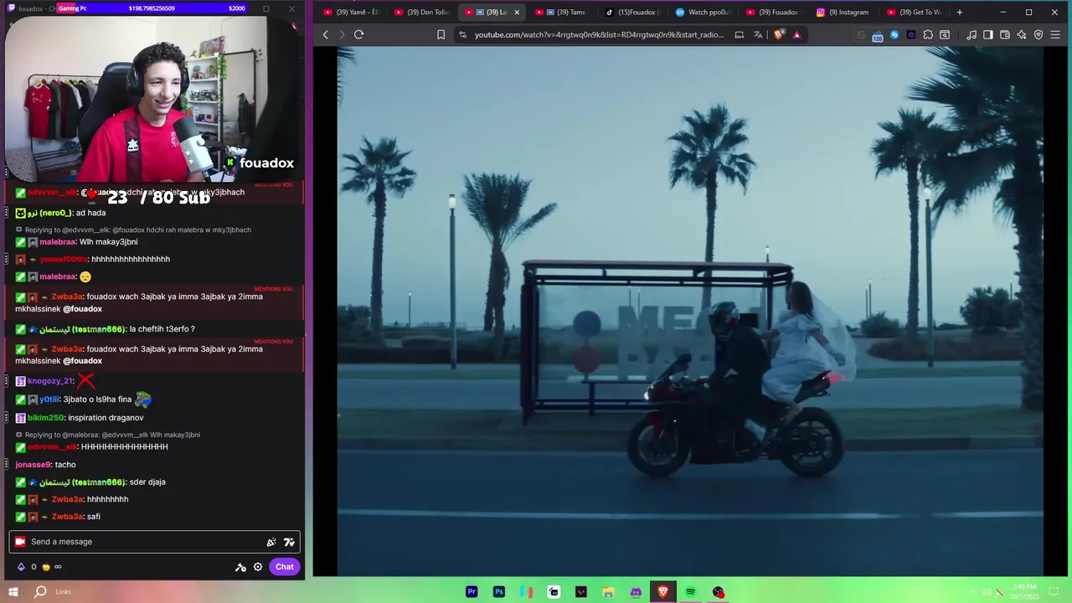Open OBS recording icon in taskbar
Image resolution: width=1072 pixels, height=603 pixels.
pos(719,592)
